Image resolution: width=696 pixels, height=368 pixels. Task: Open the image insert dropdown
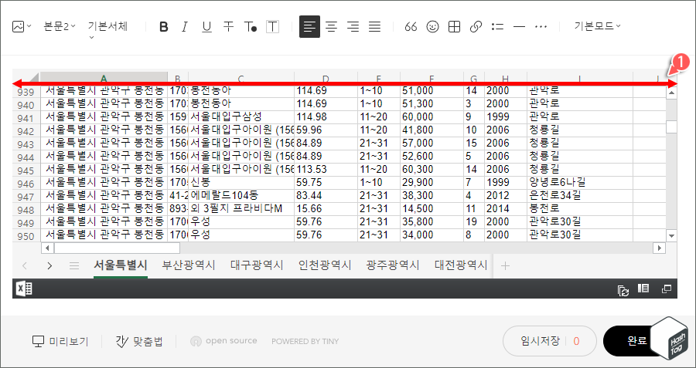(22, 26)
